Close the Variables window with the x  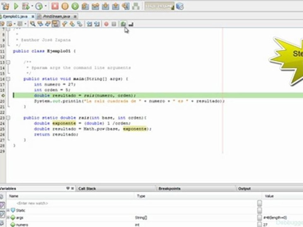[73, 188]
